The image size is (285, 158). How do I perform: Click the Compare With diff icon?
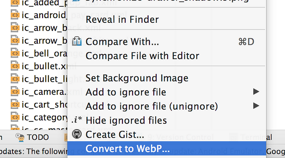coord(77,41)
